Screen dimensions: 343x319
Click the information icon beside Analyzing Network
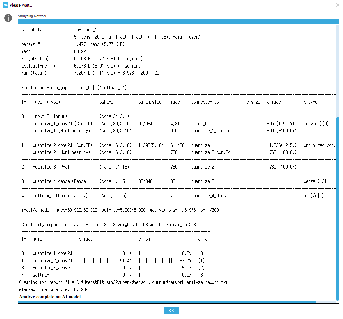(x=8, y=18)
